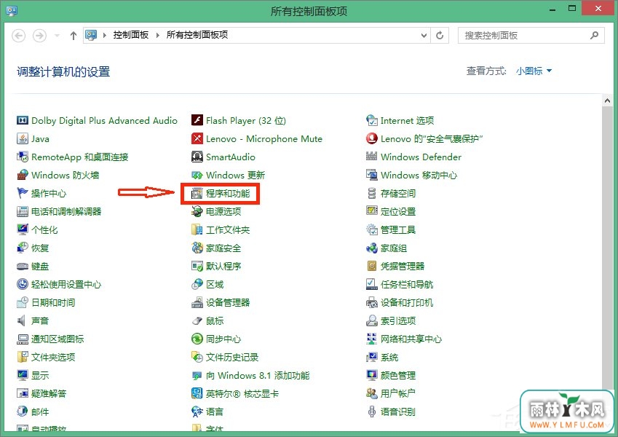Open the SmartAudio headphone icon

pos(197,157)
